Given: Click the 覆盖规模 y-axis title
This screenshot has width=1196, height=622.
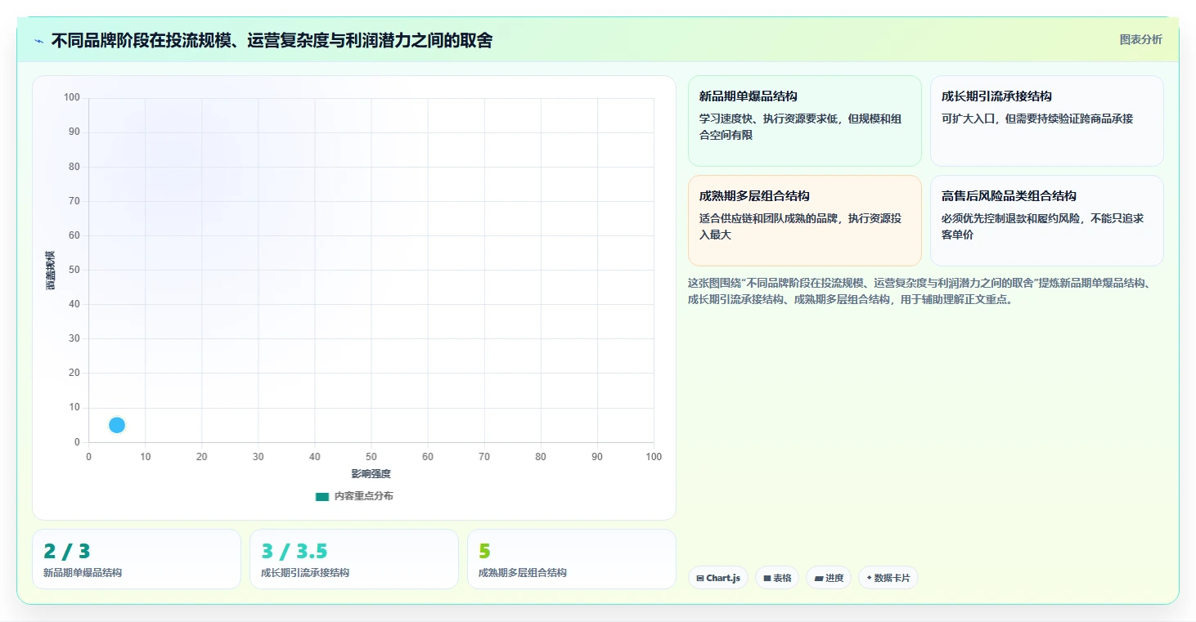Looking at the screenshot, I should click(x=50, y=270).
